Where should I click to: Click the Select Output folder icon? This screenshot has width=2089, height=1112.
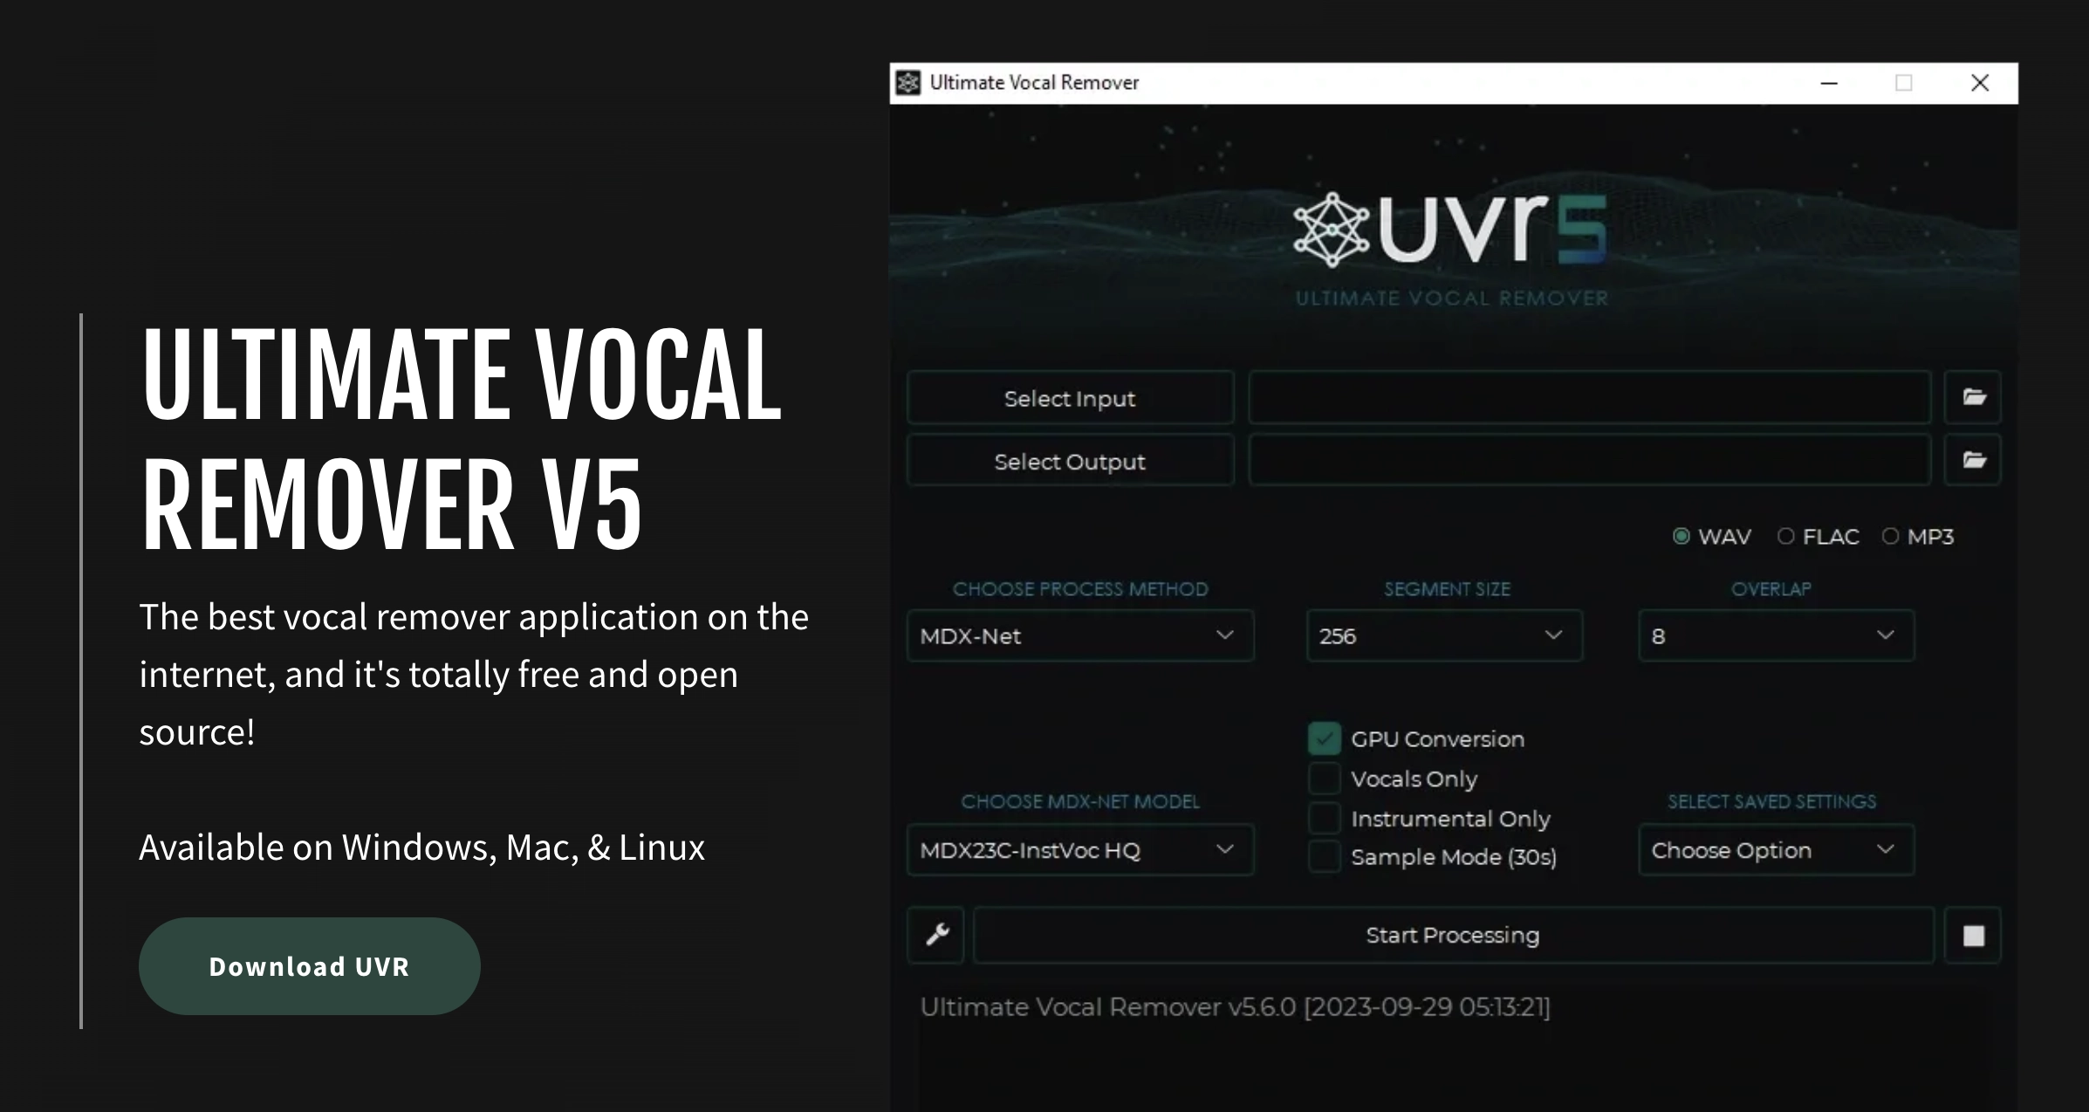click(1975, 462)
